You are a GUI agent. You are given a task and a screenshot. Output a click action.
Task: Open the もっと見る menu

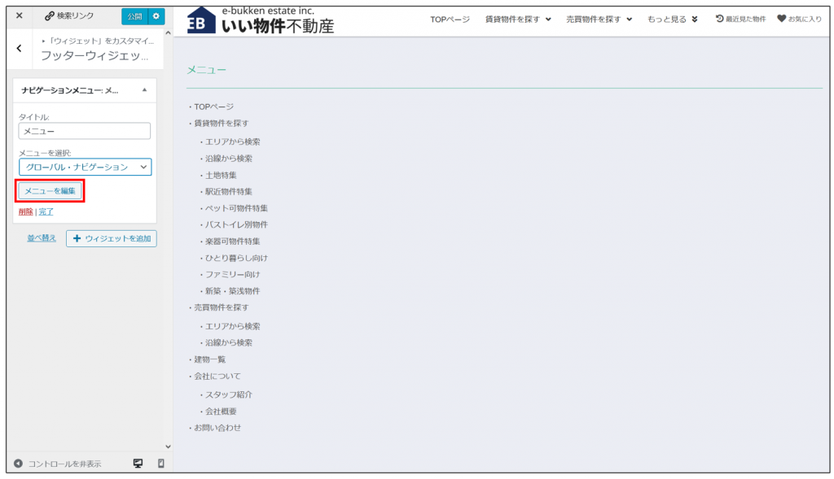tap(672, 19)
